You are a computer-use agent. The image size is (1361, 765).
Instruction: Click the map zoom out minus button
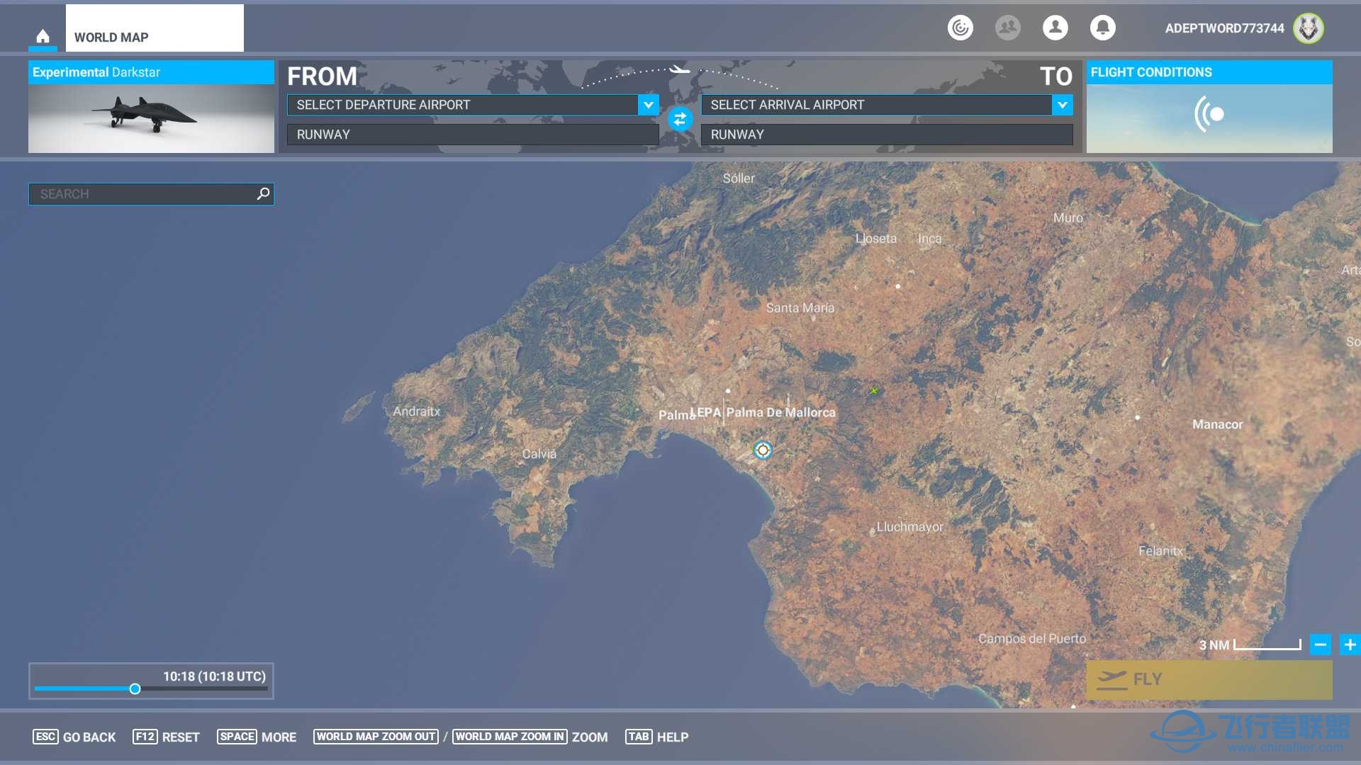(x=1321, y=645)
